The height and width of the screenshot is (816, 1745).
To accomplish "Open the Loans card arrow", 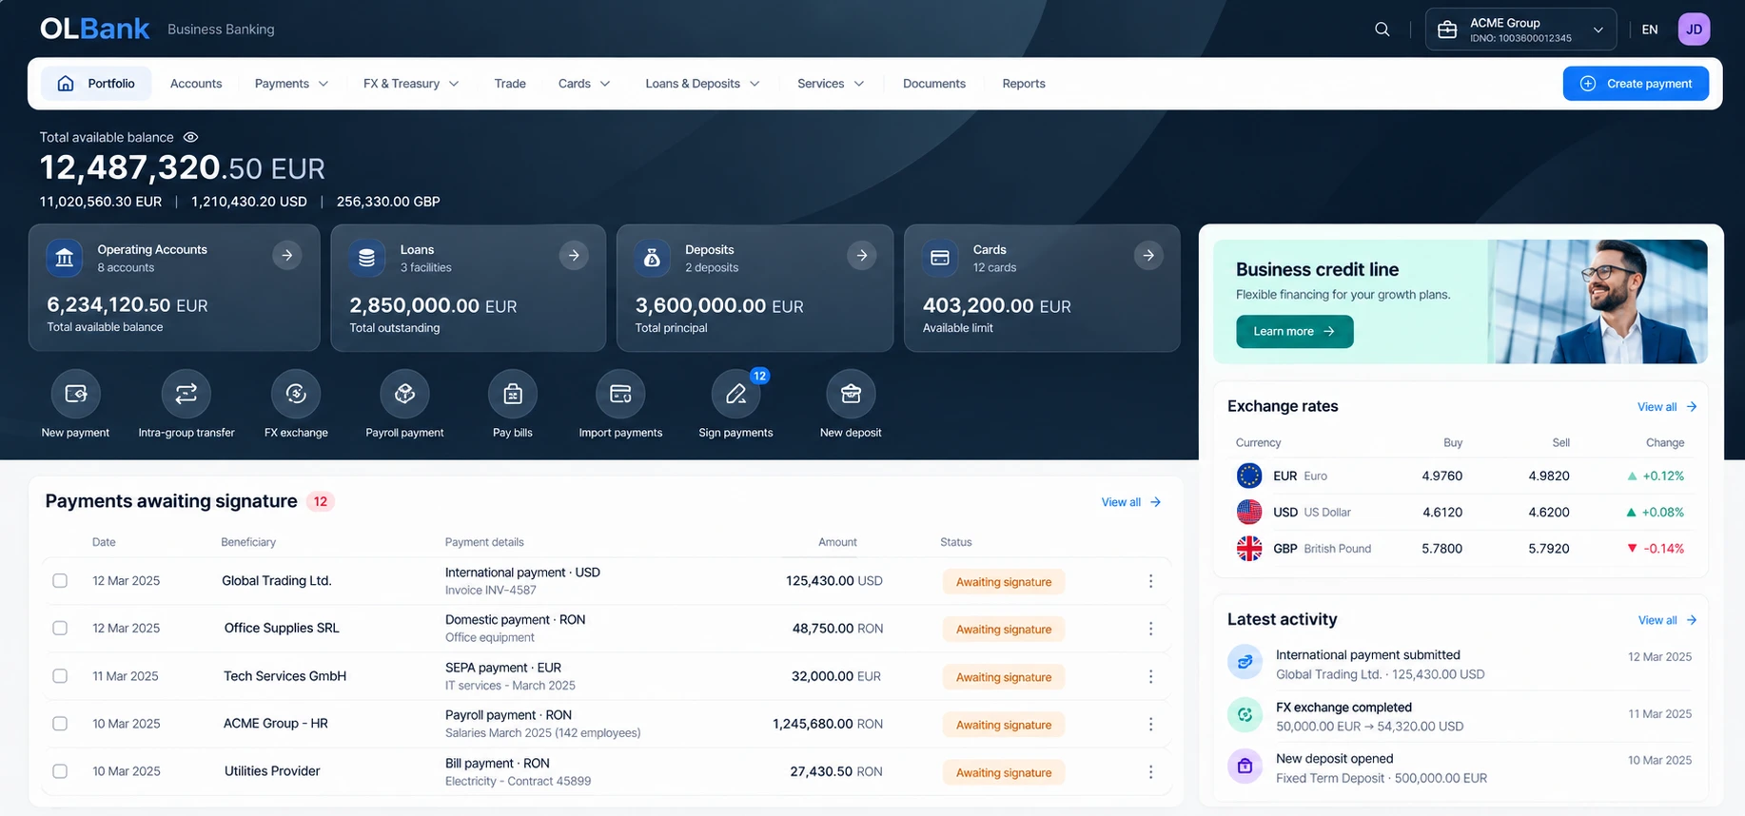I will click(x=574, y=255).
